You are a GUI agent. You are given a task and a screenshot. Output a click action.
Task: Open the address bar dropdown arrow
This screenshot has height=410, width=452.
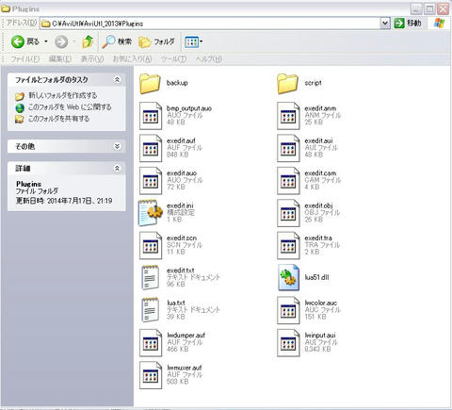385,24
